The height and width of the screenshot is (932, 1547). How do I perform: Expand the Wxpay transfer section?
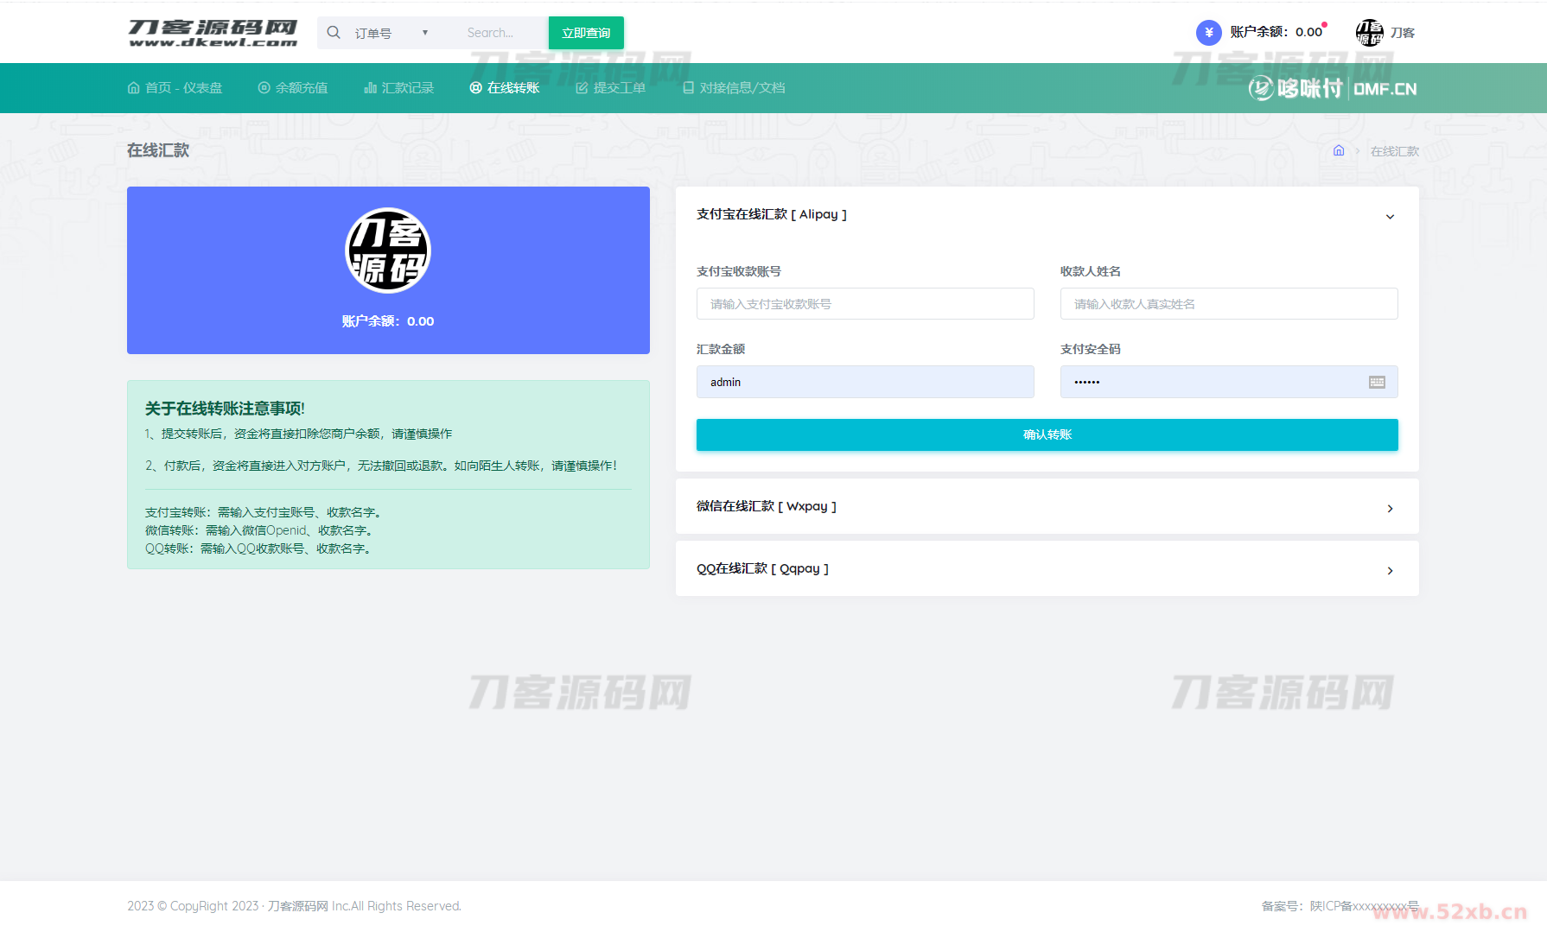[1390, 508]
